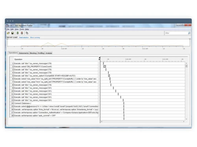Click the copy icon at the toolbar's end

[27, 33]
